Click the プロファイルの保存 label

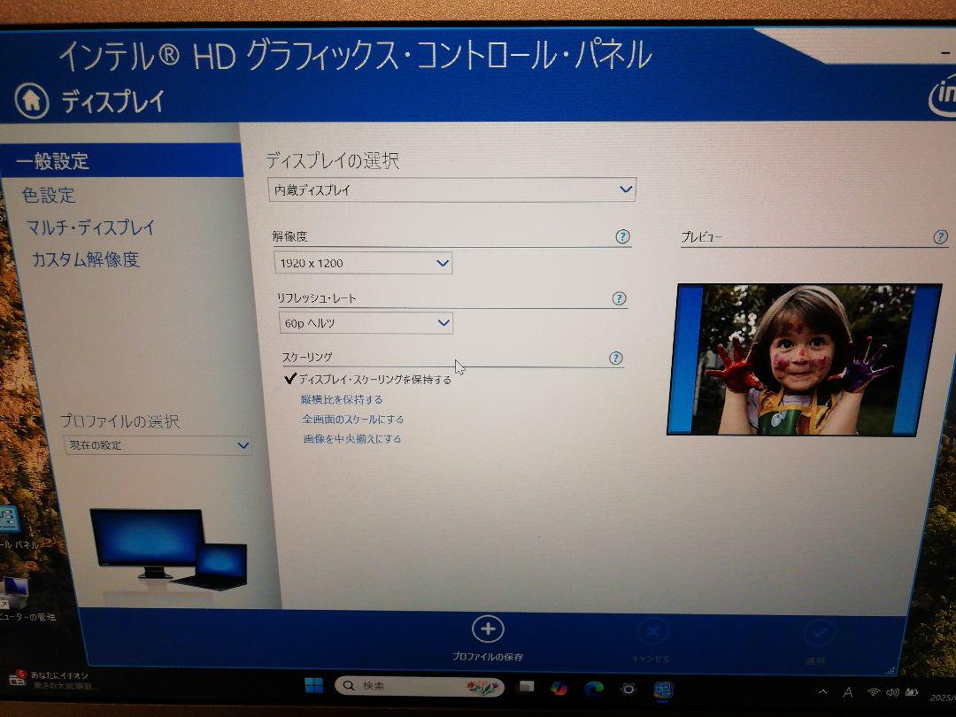(x=488, y=657)
